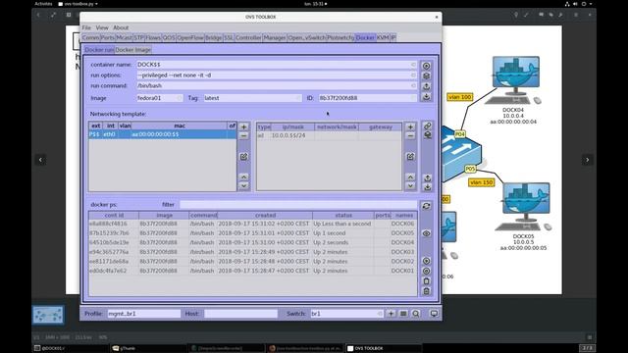
Task: Switch to the KVM tab
Action: [383, 37]
